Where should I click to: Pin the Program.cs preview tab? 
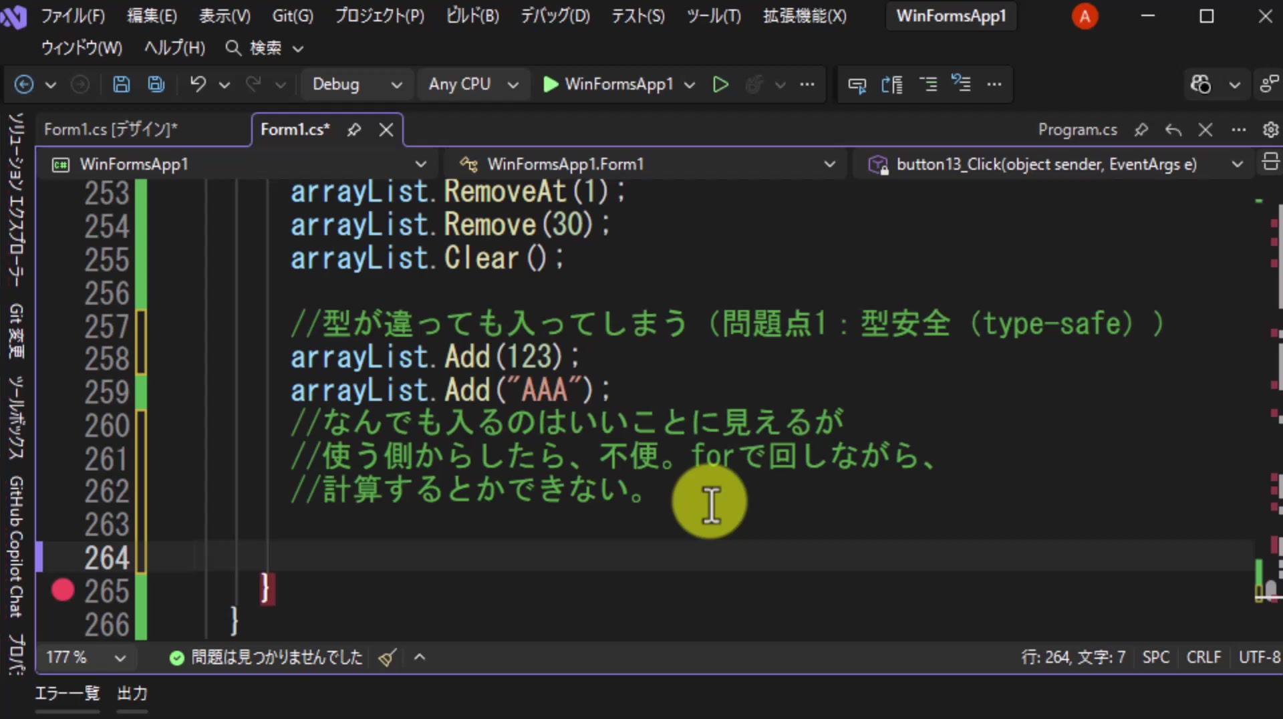(x=1141, y=130)
